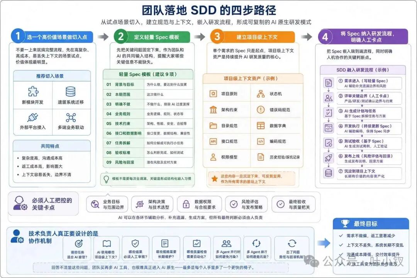This screenshot has height=278, width=417.
Task: Click the trophy icon beside 最终目标
Action: tap(345, 224)
